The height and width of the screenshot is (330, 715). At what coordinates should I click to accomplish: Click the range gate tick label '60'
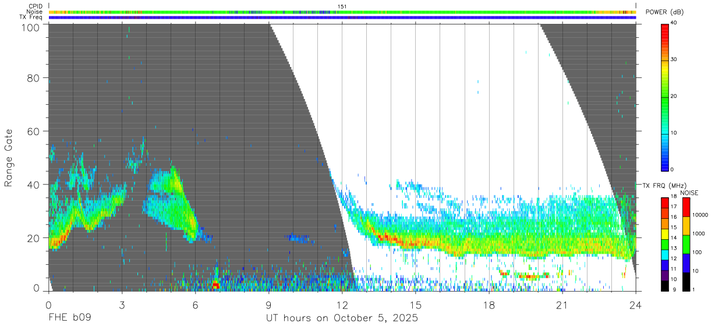(34, 131)
